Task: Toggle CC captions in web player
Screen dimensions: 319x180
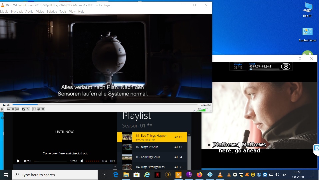Action: click(x=105, y=161)
